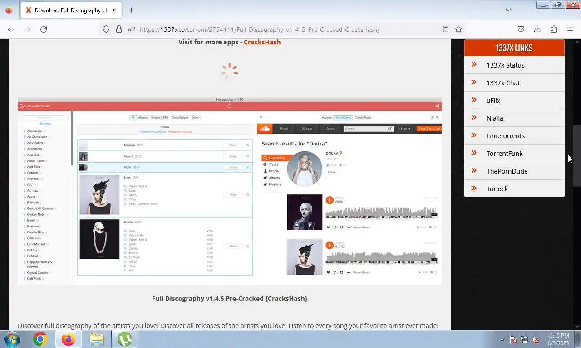581x348 pixels.
Task: Open the site permissions icon in the address bar
Action: (x=132, y=29)
